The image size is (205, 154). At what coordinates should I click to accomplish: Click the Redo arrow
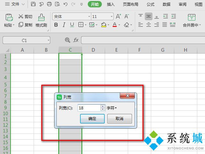73,4
